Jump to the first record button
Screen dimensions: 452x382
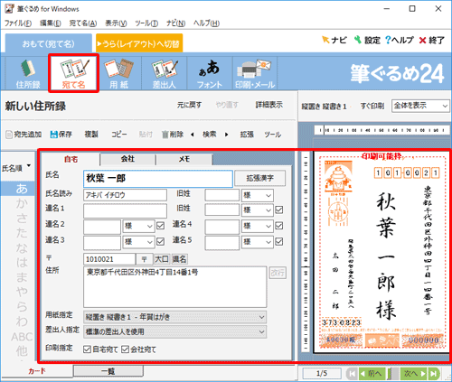[352, 374]
